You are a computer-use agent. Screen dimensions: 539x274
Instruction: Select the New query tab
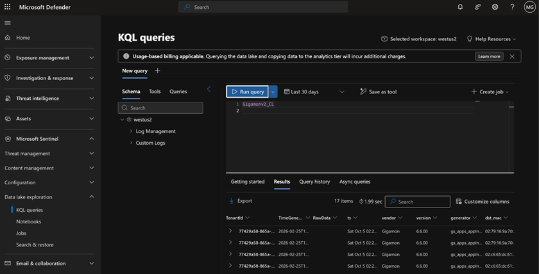[135, 71]
